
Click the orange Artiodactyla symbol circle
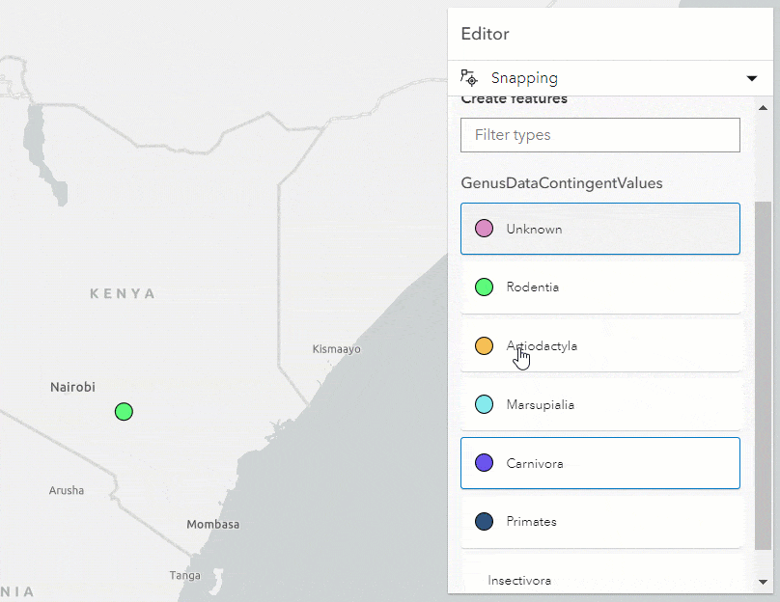[484, 345]
